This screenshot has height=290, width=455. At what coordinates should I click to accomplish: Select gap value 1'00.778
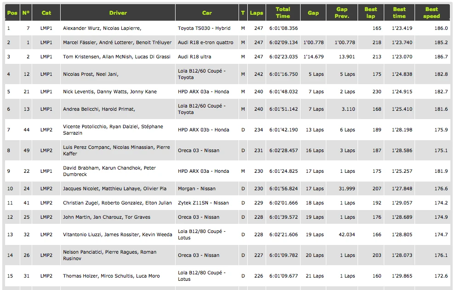pyautogui.click(x=313, y=42)
